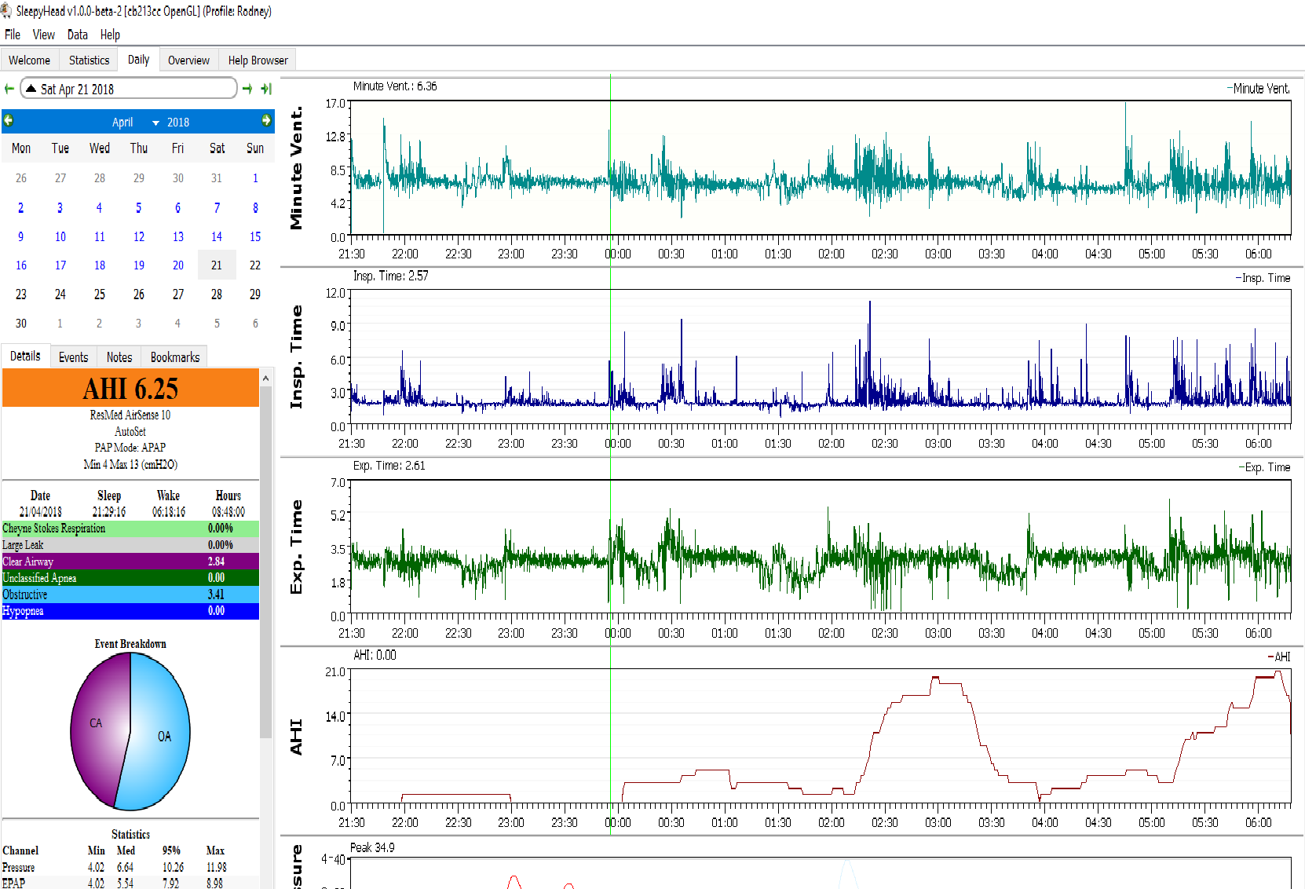Show previous month in calendar
Viewport: 1305px width, 889px height.
(x=9, y=120)
